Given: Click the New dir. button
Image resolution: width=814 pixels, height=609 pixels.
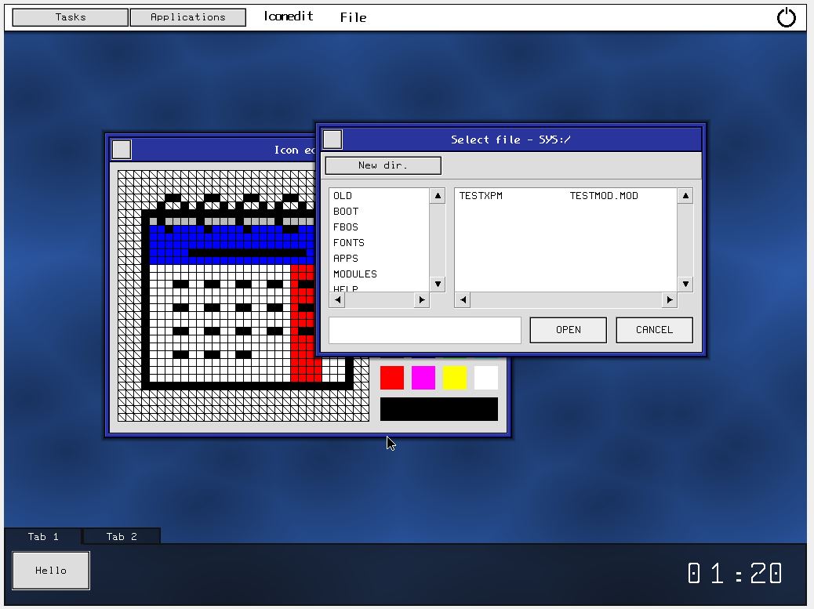Looking at the screenshot, I should 383,165.
